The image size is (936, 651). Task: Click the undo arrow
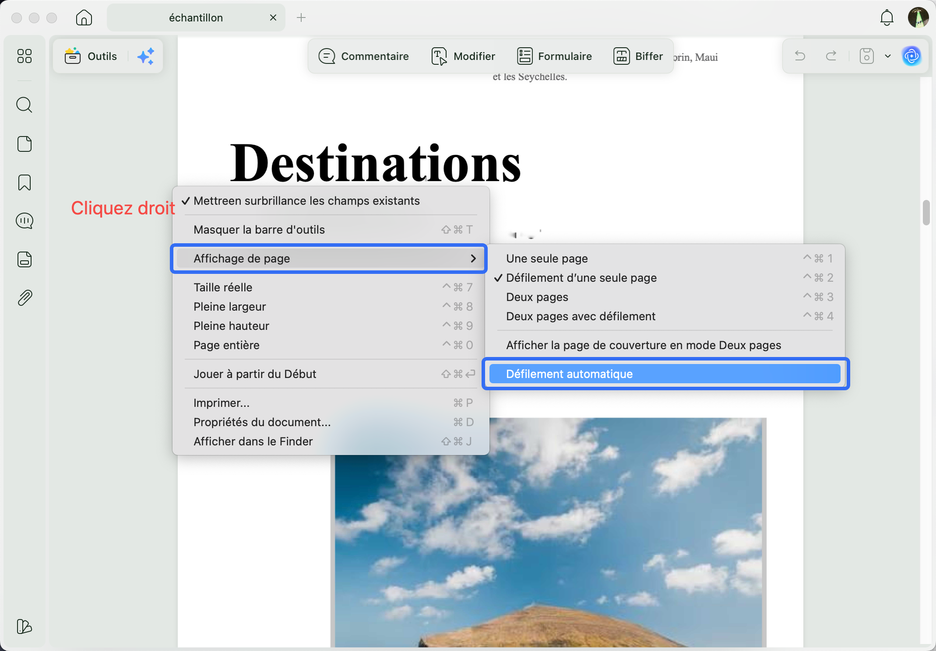pyautogui.click(x=800, y=56)
